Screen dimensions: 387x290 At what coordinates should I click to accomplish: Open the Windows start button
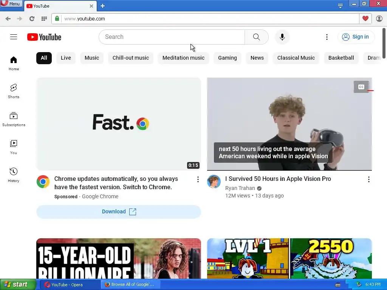18,285
